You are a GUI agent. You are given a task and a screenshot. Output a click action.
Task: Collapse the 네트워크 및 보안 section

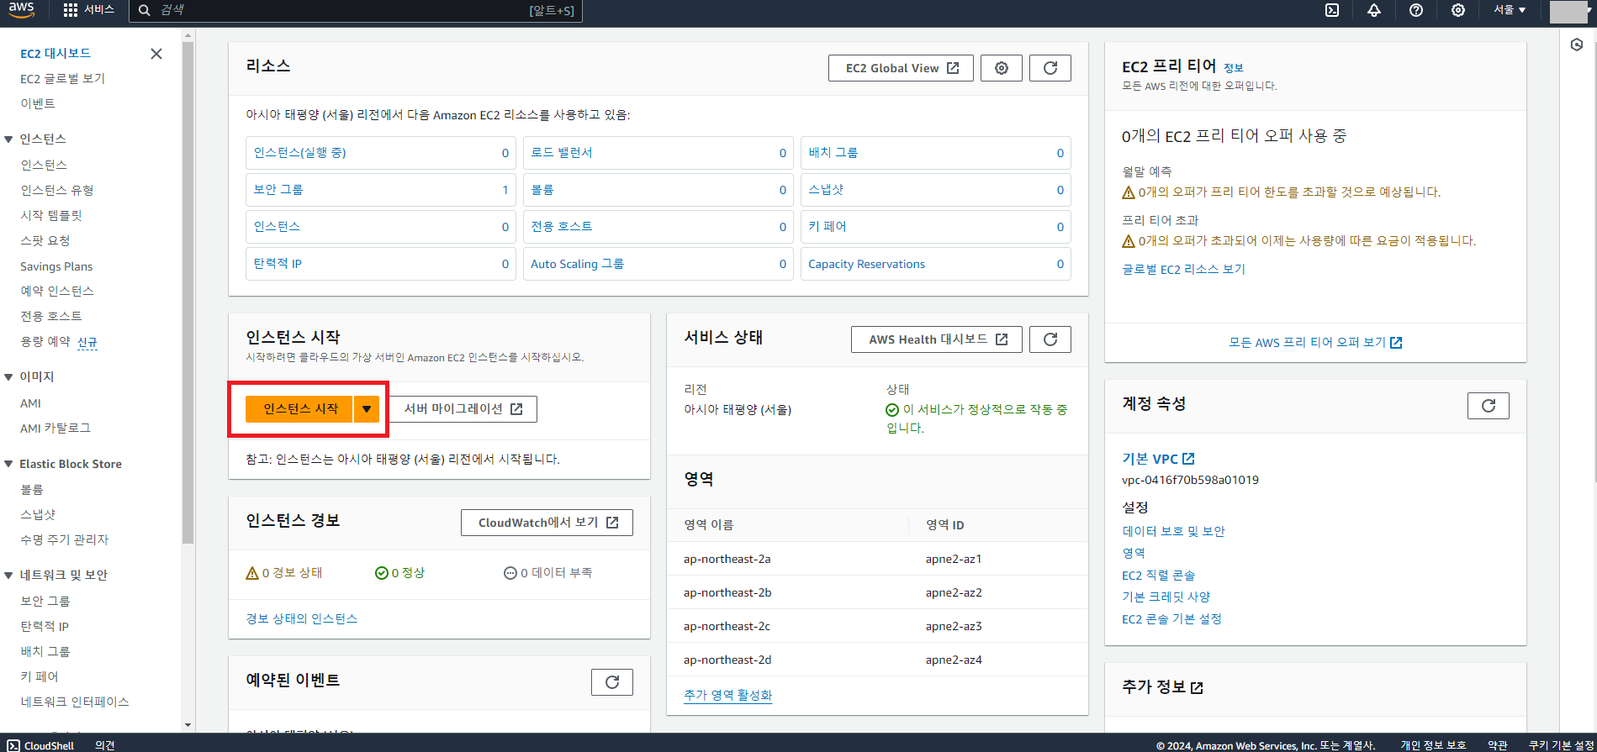point(8,576)
